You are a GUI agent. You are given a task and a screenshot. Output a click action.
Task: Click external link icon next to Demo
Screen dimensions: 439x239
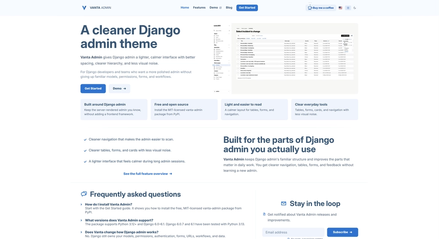click(220, 8)
